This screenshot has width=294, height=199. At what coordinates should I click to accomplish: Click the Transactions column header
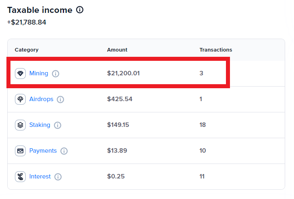coord(216,50)
